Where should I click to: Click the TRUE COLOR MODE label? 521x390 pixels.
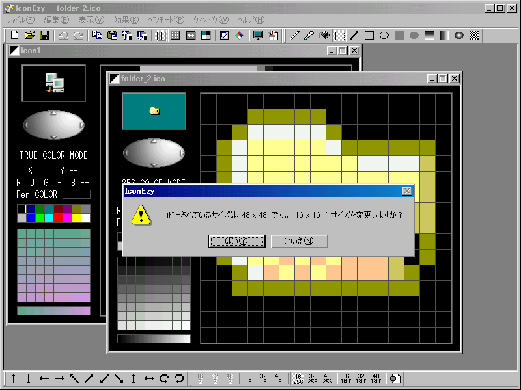pos(53,155)
